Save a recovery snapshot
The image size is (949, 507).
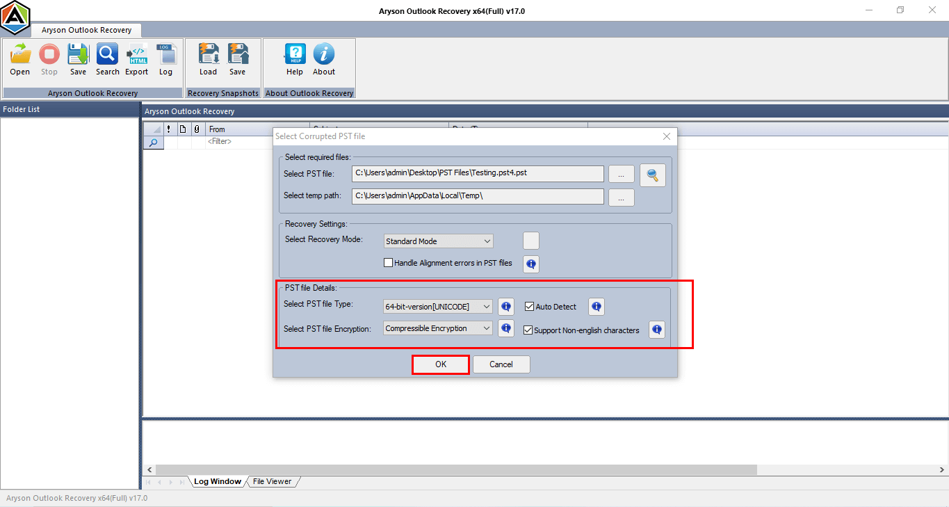(x=238, y=60)
